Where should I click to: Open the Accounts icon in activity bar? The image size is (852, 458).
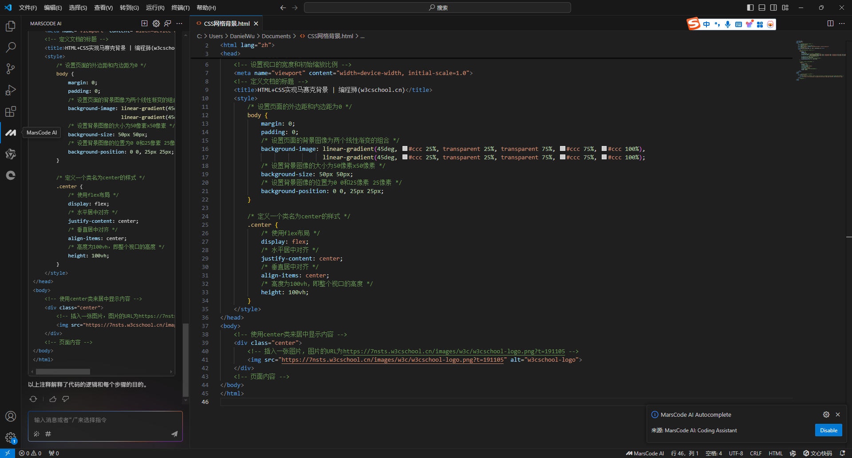(11, 416)
